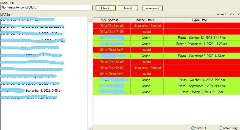Click the save result button

click(x=152, y=8)
